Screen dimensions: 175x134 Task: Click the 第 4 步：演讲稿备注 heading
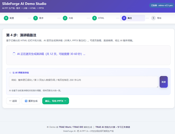21,35
